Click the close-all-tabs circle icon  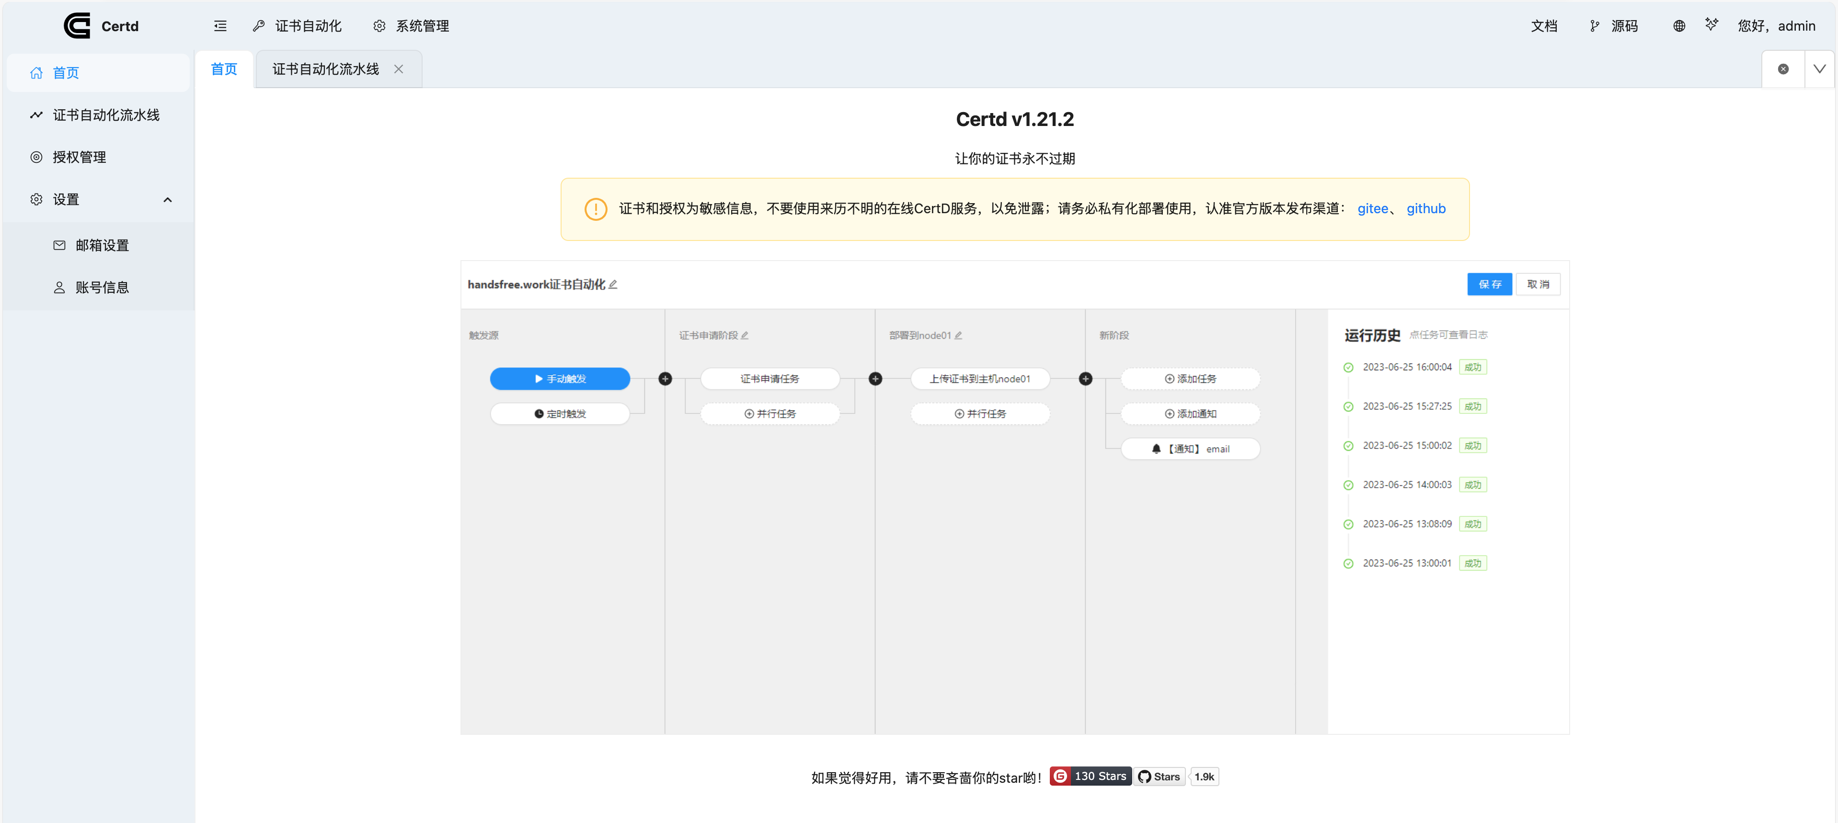pos(1782,69)
